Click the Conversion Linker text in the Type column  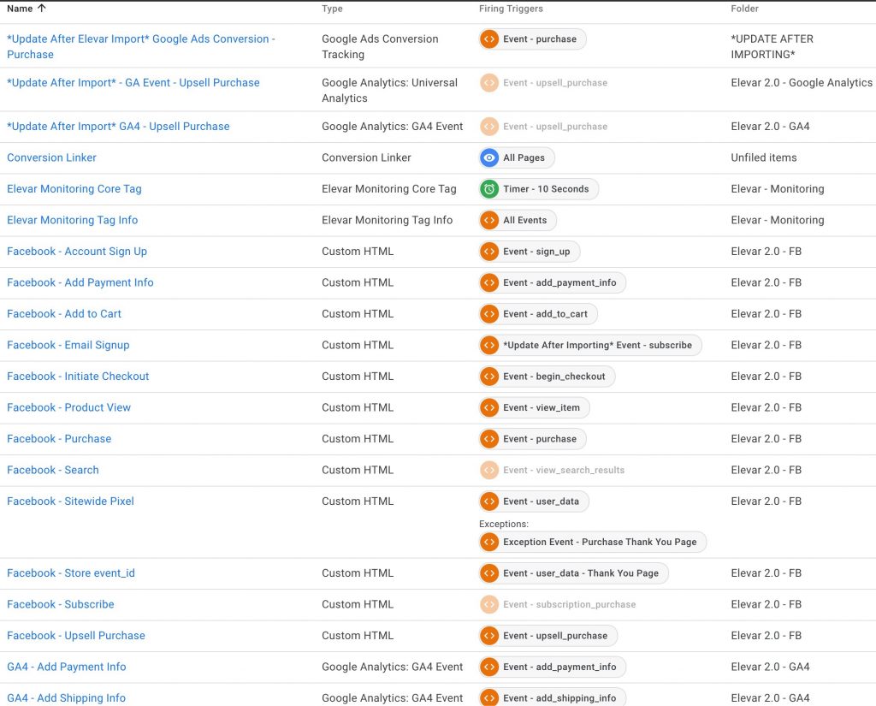tap(366, 157)
